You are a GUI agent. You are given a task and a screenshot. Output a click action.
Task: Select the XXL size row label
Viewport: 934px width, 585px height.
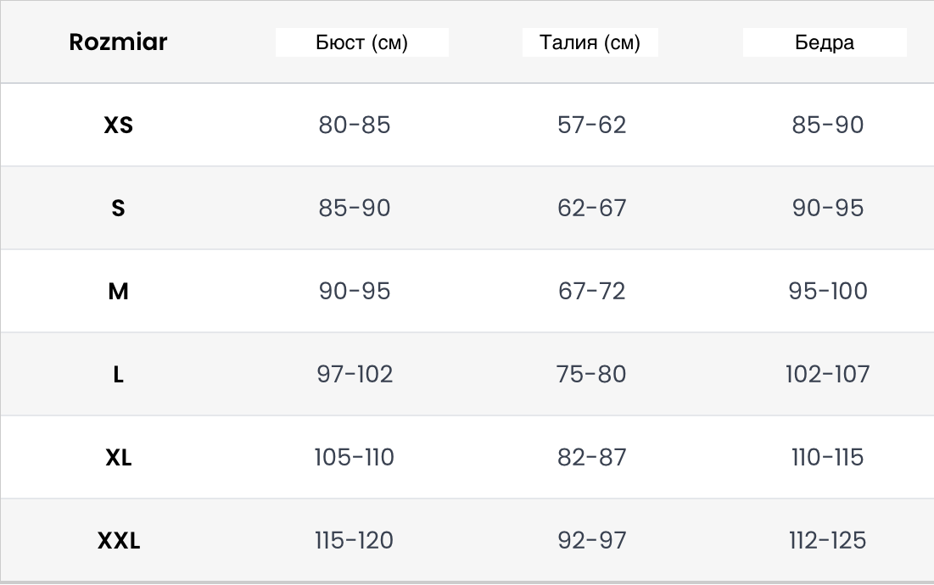[119, 541]
